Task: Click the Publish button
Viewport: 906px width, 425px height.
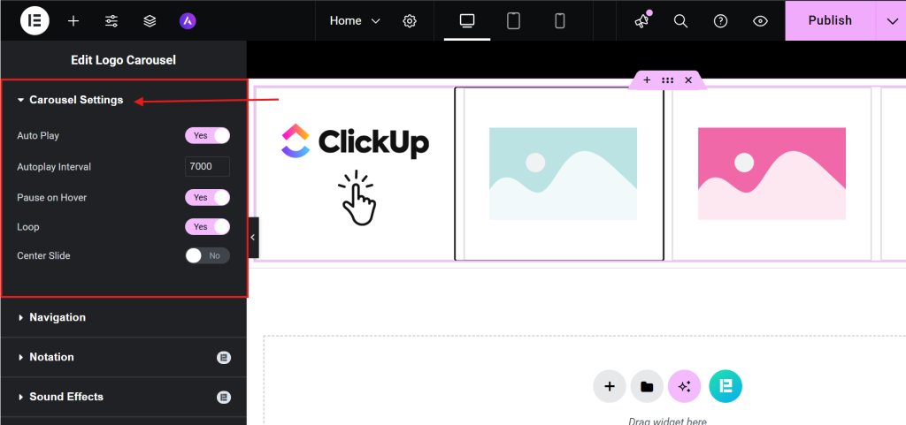Action: tap(829, 20)
